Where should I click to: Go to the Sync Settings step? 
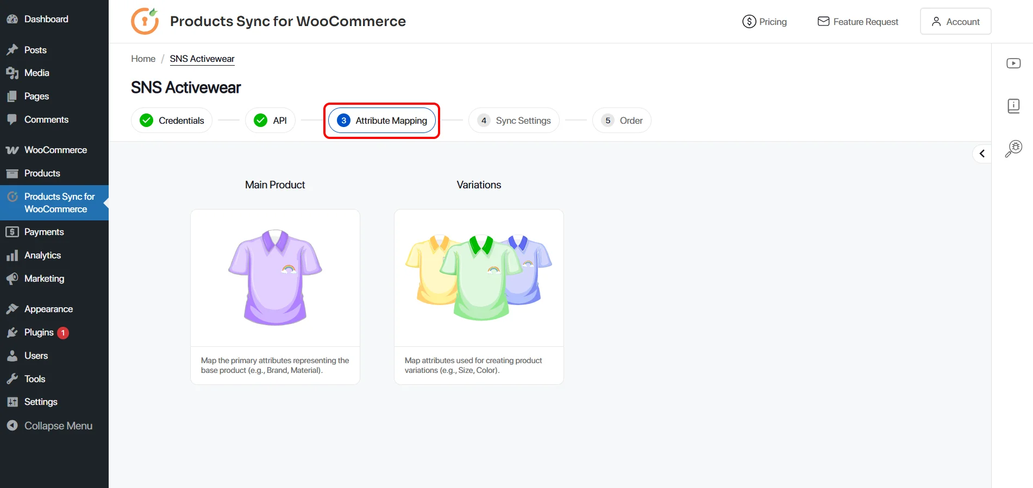[x=514, y=121]
